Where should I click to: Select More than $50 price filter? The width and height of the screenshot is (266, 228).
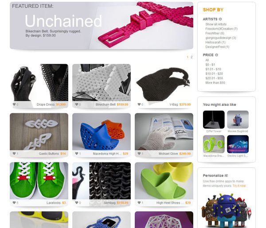(215, 83)
